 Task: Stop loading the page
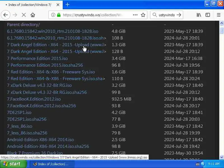[x=24, y=15]
